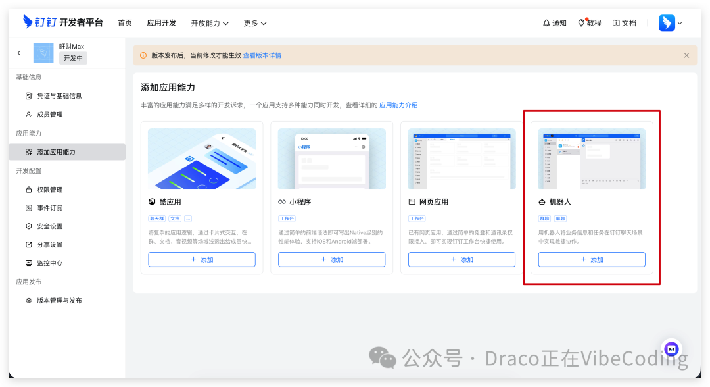Click the 网页应用 preview image
710x387 pixels.
[462, 159]
